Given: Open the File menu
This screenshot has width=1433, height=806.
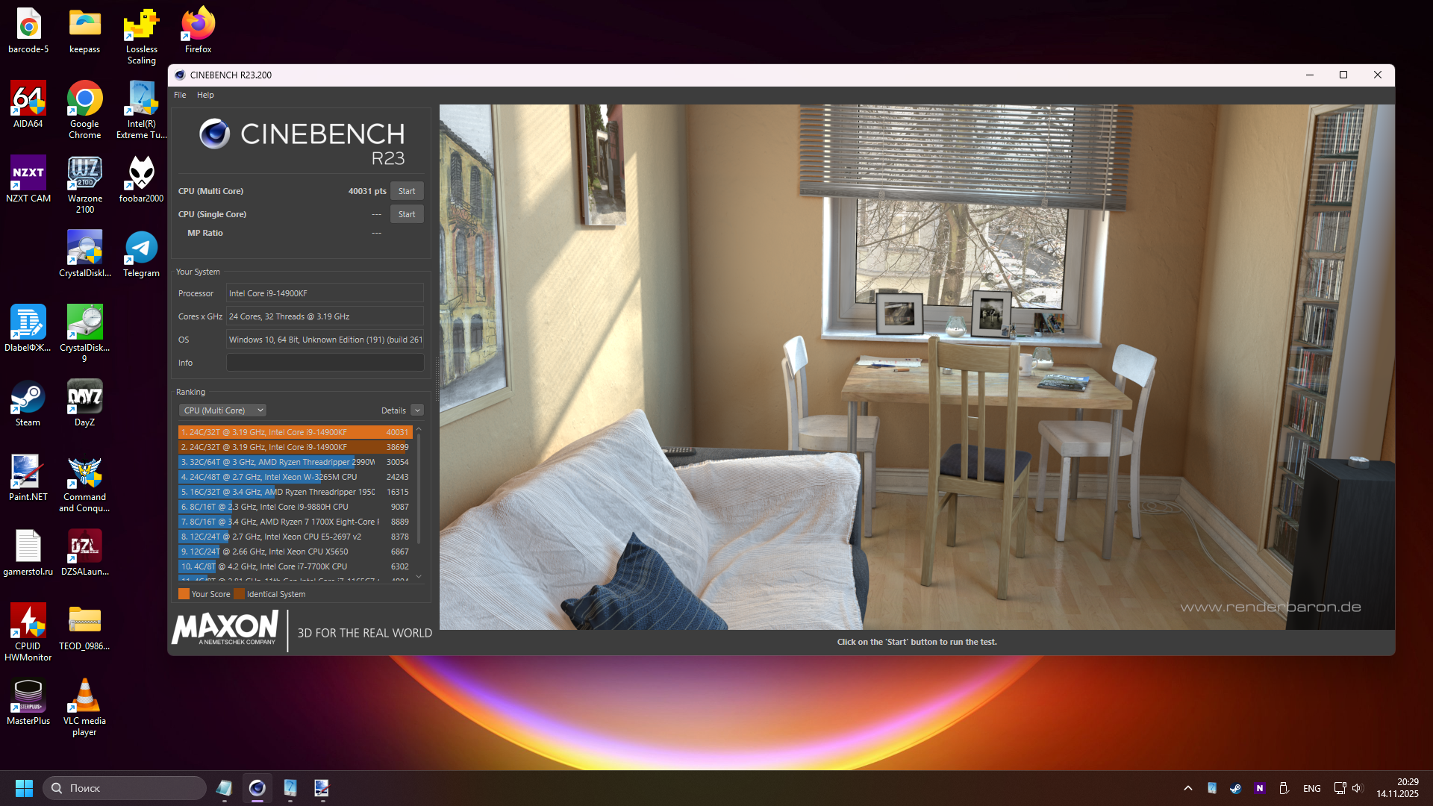Looking at the screenshot, I should click(x=180, y=95).
